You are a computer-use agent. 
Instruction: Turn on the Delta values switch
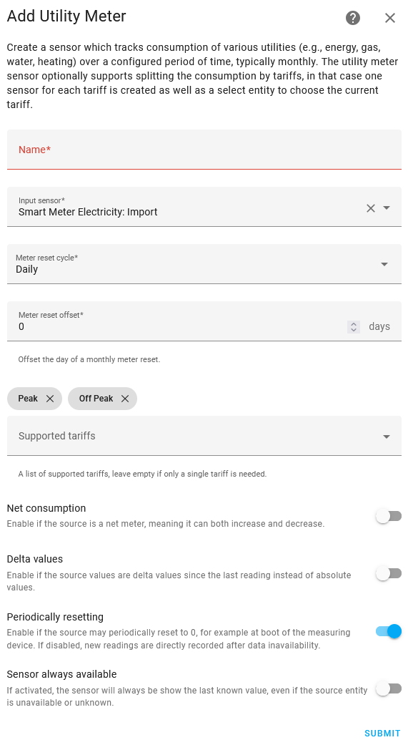pos(389,574)
